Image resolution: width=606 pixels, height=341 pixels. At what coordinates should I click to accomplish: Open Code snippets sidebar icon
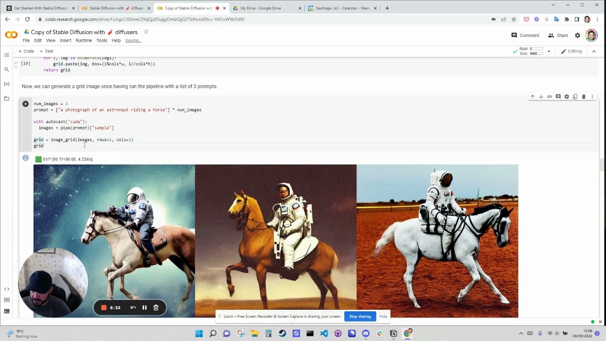coord(7,289)
